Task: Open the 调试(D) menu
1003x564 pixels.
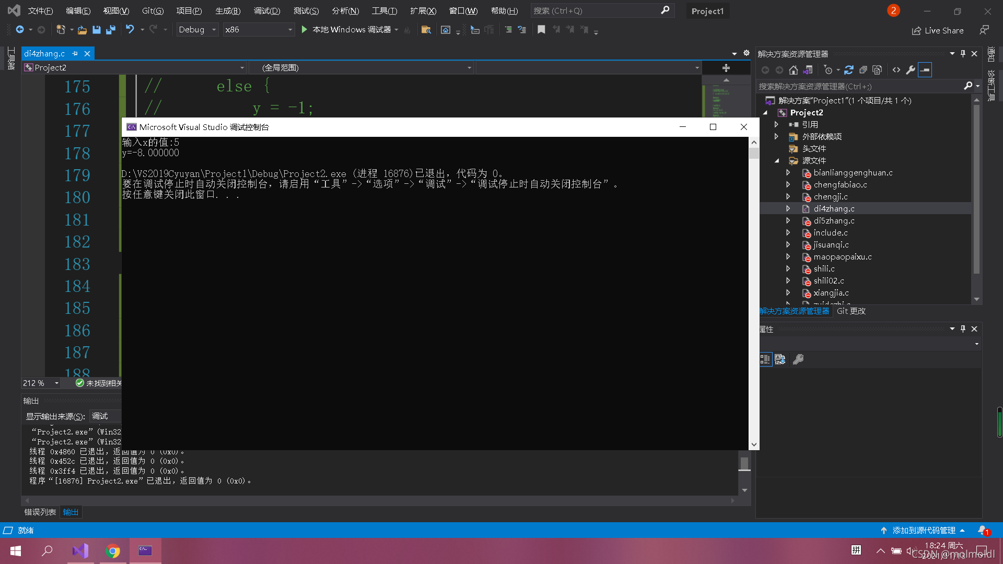Action: pyautogui.click(x=266, y=10)
